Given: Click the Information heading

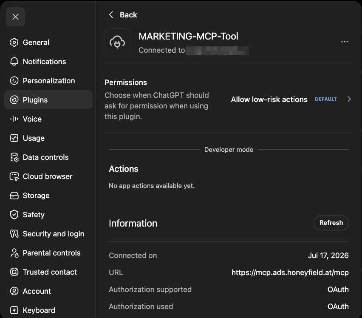Looking at the screenshot, I should pos(133,223).
